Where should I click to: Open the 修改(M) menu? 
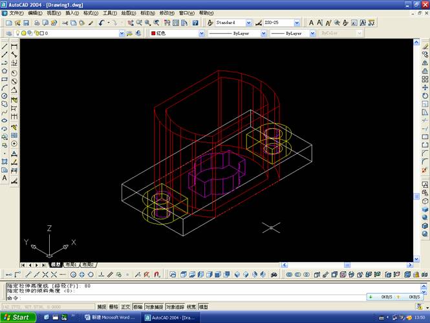tap(166, 13)
